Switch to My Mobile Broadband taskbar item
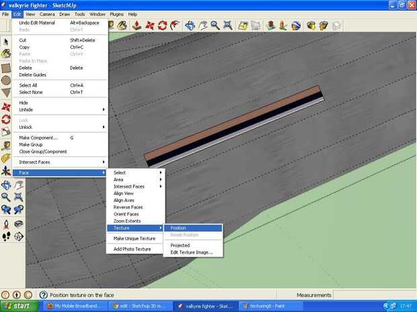The image size is (417, 312). coord(75,306)
